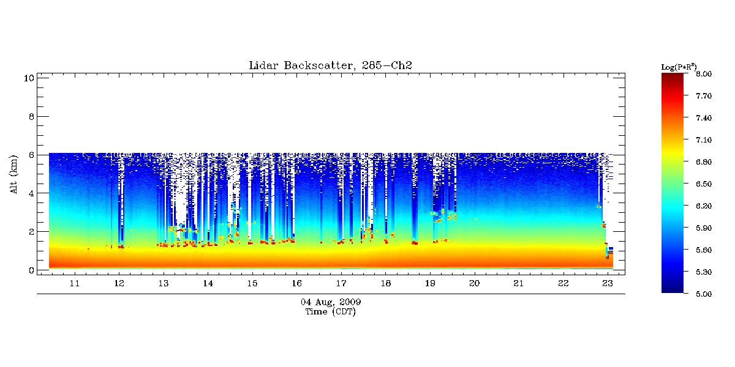This screenshot has width=735, height=367.
Task: Select hour 23 on the time axis
Action: click(608, 284)
